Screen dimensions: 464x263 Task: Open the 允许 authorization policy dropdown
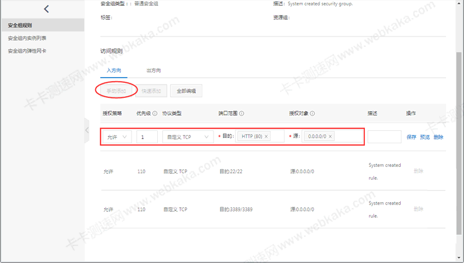click(117, 137)
